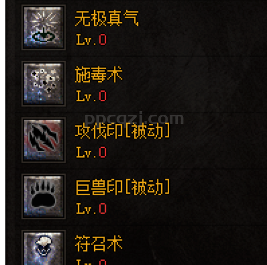Click the 符召术 skull skill icon
Screen dimensions: 267x265
click(44, 248)
